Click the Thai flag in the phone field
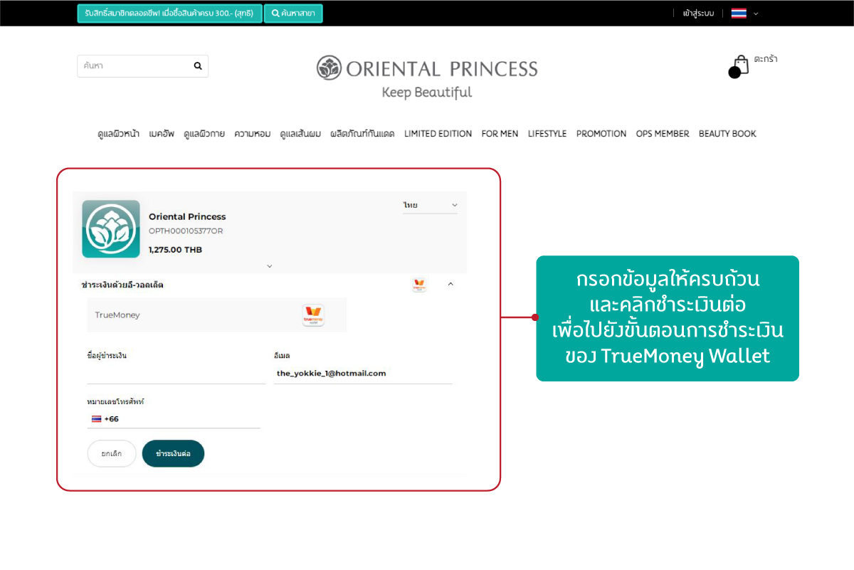Image resolution: width=854 pixels, height=570 pixels. [96, 418]
